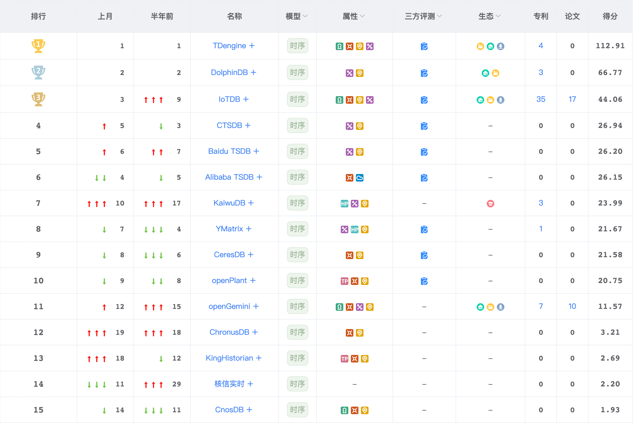This screenshot has width=633, height=423.
Task: Click the 得分 column header
Action: (x=610, y=16)
